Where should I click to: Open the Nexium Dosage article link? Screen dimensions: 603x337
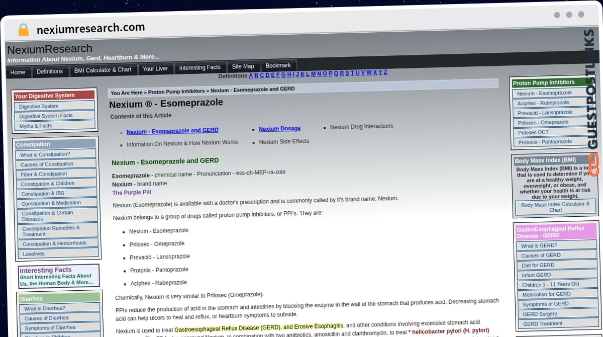tap(279, 128)
